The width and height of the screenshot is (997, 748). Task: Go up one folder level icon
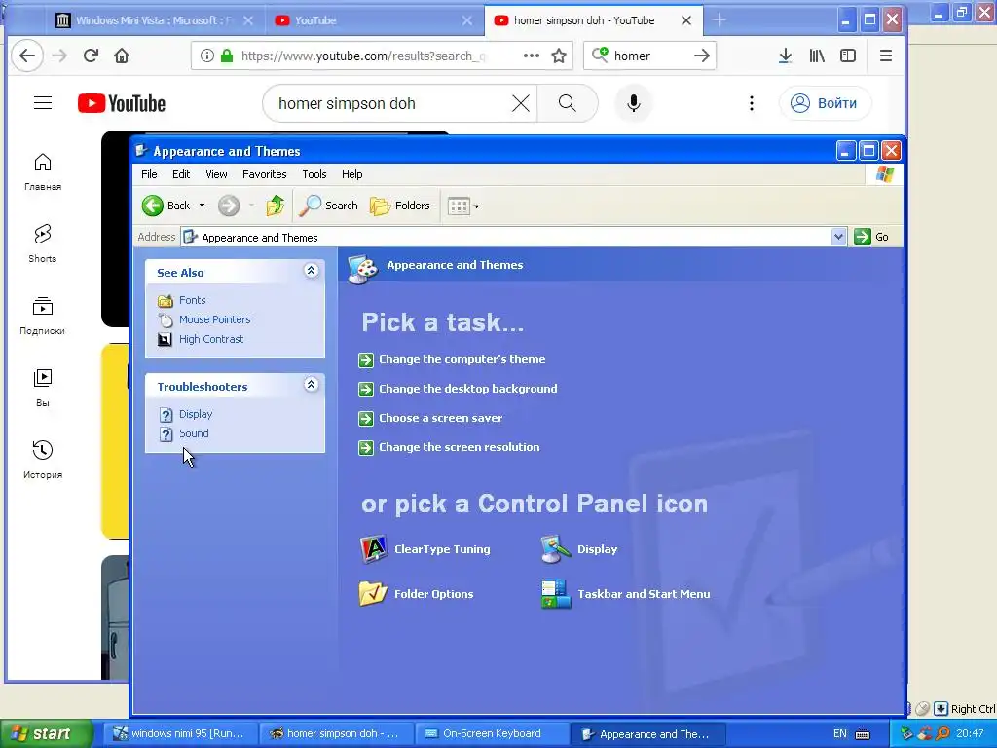coord(275,206)
